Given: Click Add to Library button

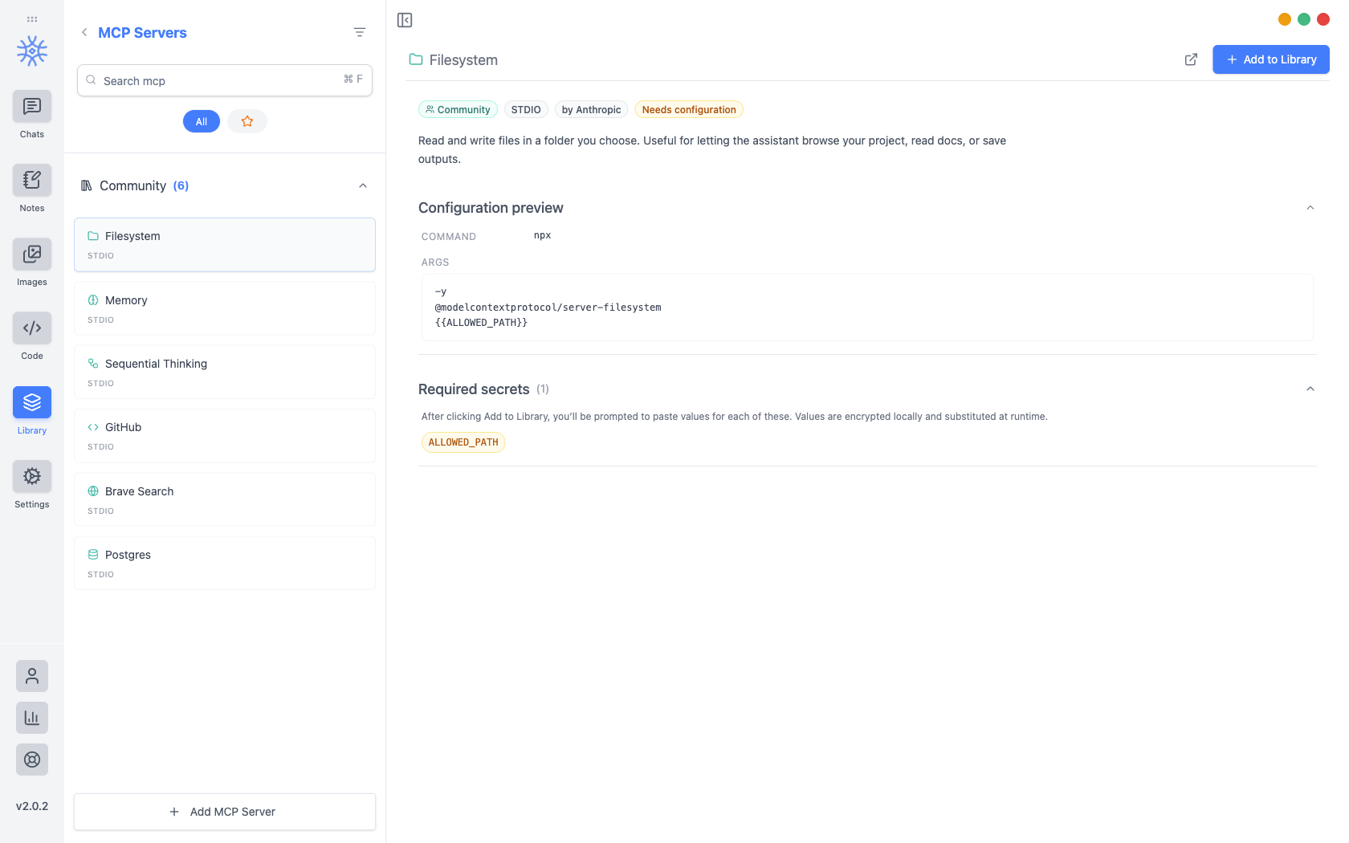Looking at the screenshot, I should click(x=1271, y=59).
